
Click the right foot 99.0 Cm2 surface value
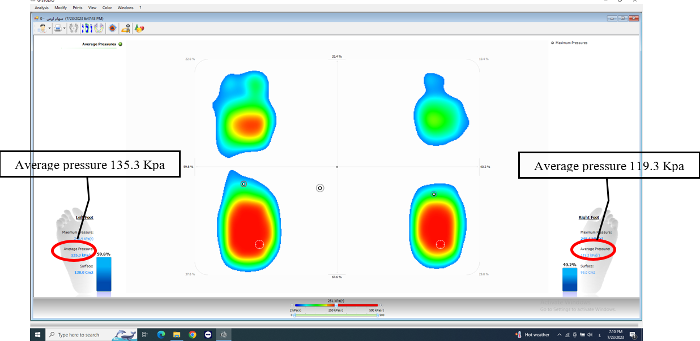588,272
